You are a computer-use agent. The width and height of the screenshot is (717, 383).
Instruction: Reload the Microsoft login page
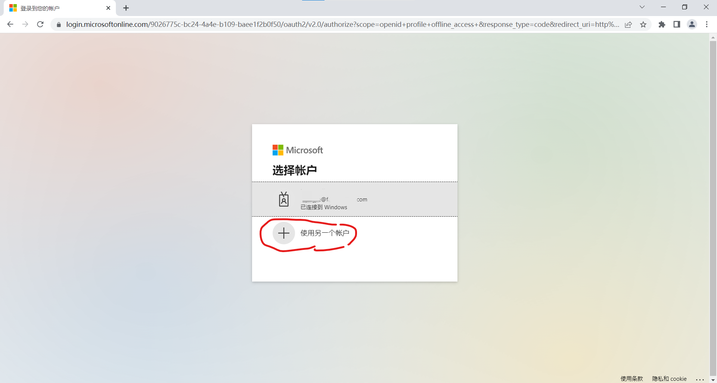tap(40, 24)
